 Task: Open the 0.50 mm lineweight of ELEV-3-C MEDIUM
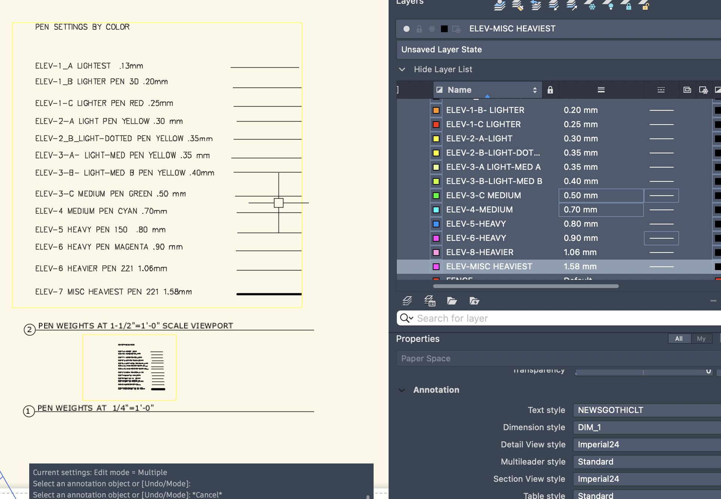[x=601, y=196]
